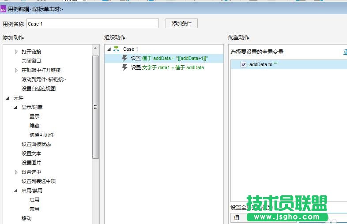This screenshot has height=224, width=347.
Task: Click the 添加条件 button
Action: pyautogui.click(x=181, y=23)
